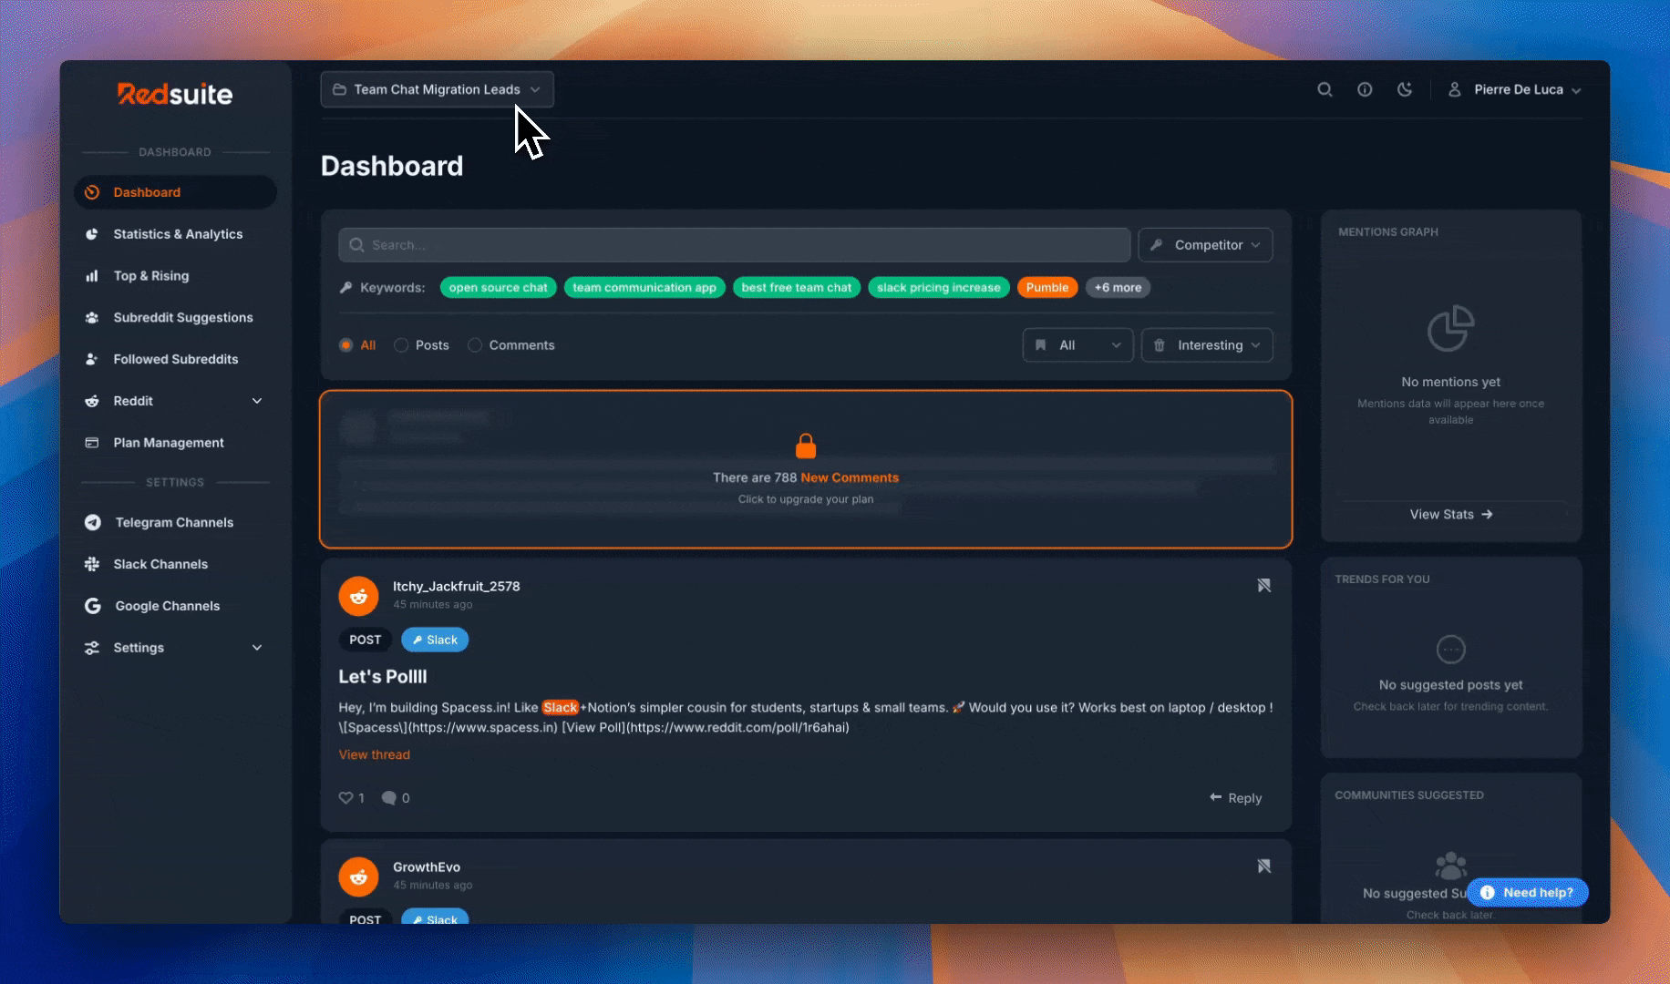Open the Team Chat Migration Leads dropdown
This screenshot has width=1670, height=984.
[x=437, y=89]
